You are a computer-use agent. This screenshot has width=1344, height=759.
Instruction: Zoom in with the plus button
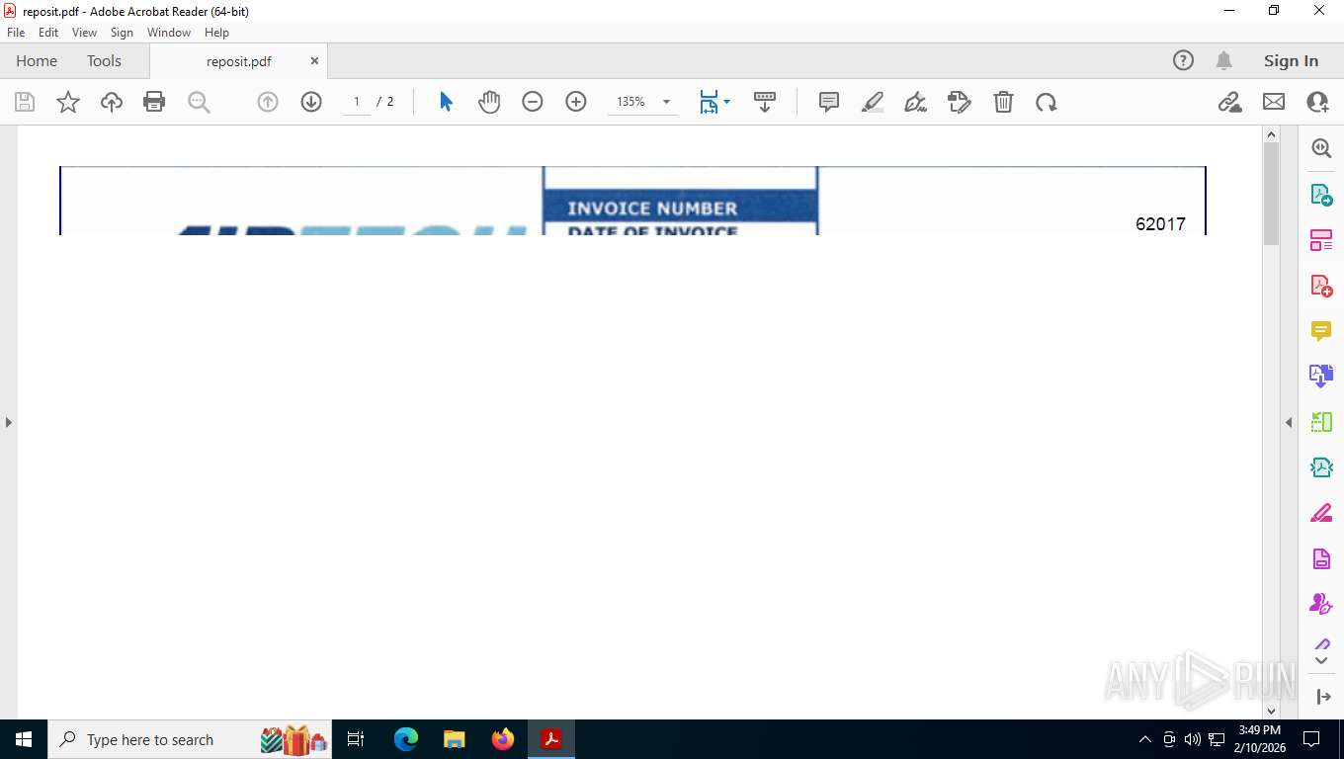pos(576,102)
